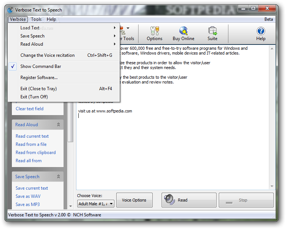Click the Options toolbar icon
Image resolution: width=286 pixels, height=229 pixels.
155,33
